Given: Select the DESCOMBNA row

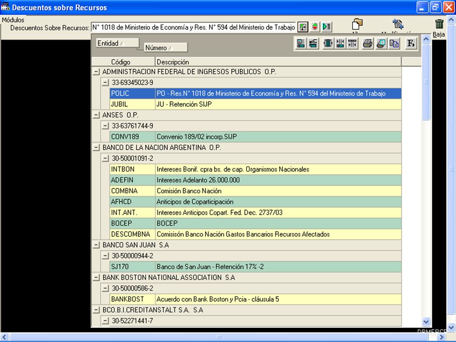Looking at the screenshot, I should [256, 234].
